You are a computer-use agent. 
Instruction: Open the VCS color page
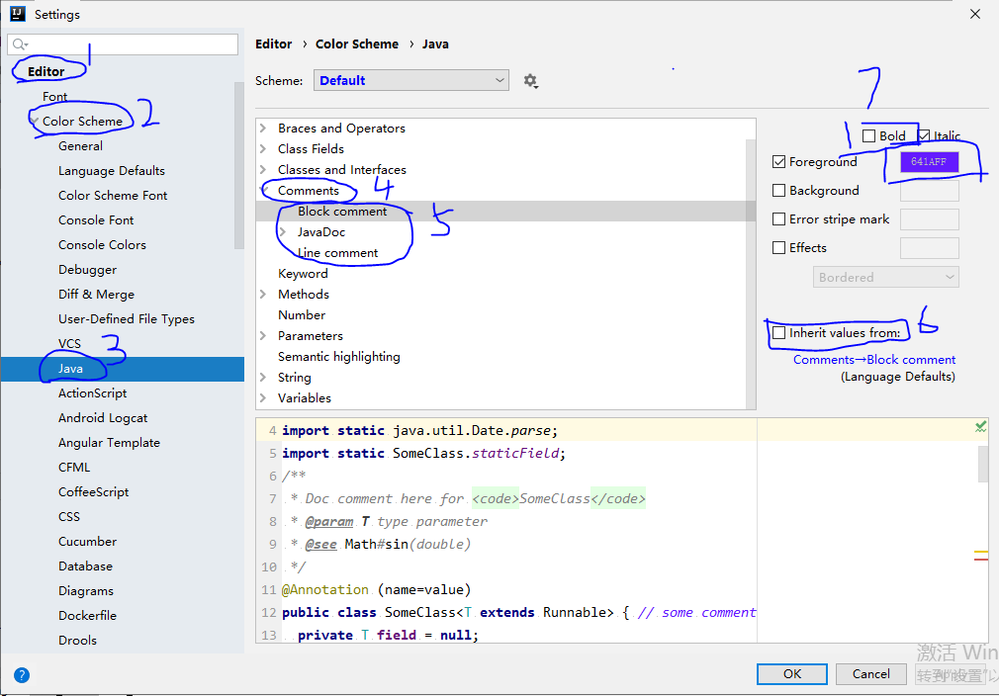coord(69,344)
